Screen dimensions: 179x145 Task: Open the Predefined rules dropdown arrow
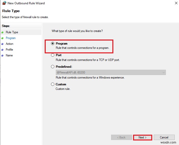click(x=164, y=72)
